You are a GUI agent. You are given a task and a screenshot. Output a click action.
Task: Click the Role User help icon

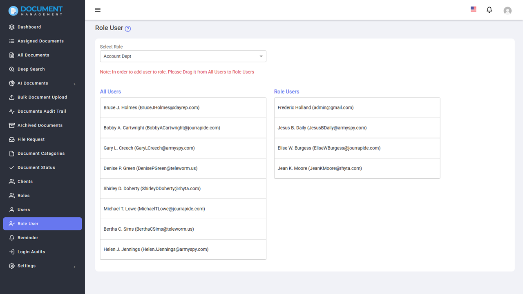tap(128, 29)
